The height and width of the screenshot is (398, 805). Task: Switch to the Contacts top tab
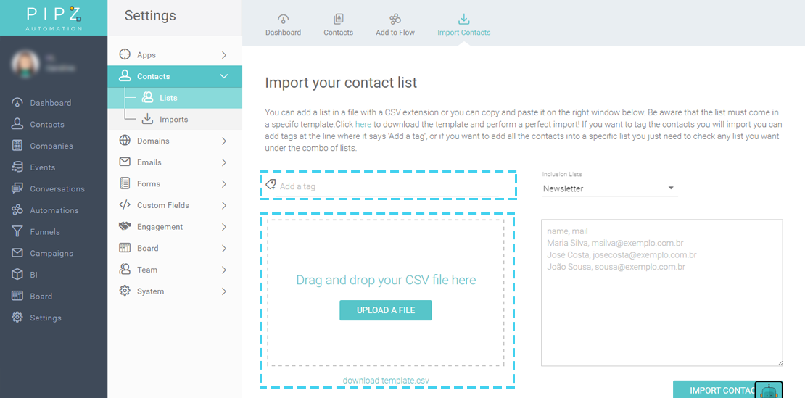click(338, 24)
